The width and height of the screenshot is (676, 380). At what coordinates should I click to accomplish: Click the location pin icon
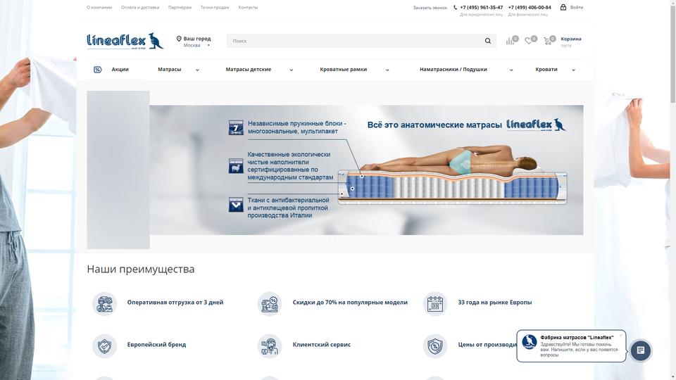click(179, 39)
